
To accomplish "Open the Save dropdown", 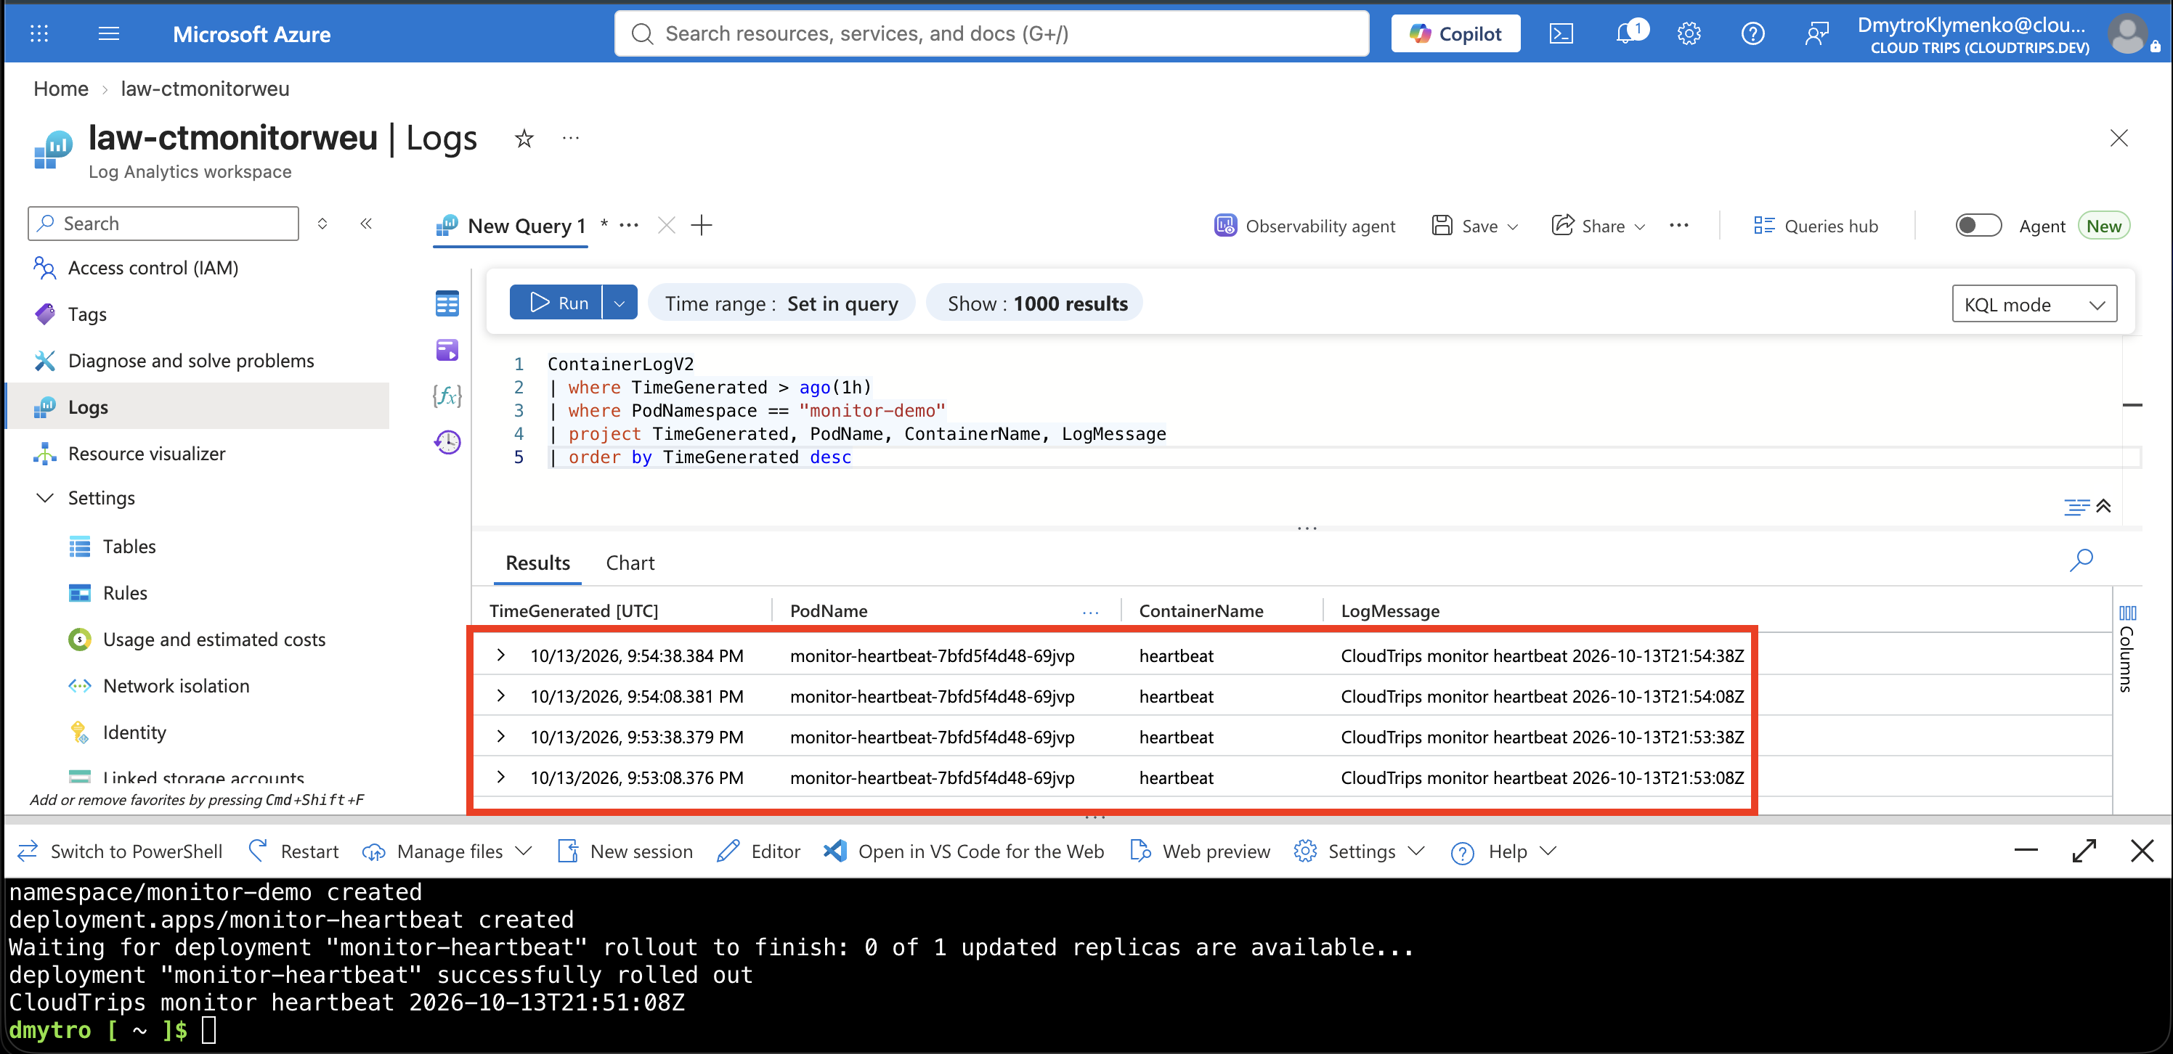I will point(1477,225).
